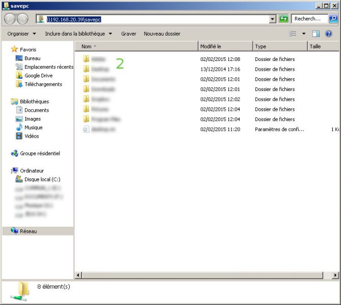The height and width of the screenshot is (305, 341).
Task: Click the Forward navigation arrow button
Action: click(x=23, y=19)
